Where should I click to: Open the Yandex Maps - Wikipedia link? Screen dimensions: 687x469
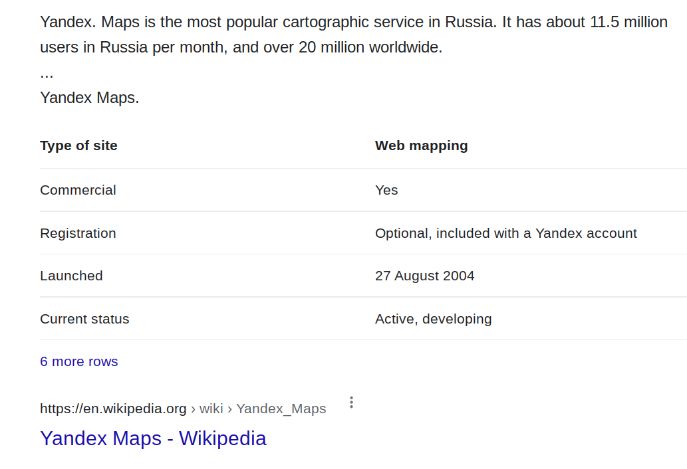pos(153,438)
